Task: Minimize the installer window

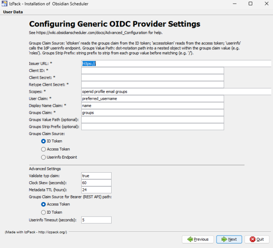Action: pyautogui.click(x=234, y=4)
